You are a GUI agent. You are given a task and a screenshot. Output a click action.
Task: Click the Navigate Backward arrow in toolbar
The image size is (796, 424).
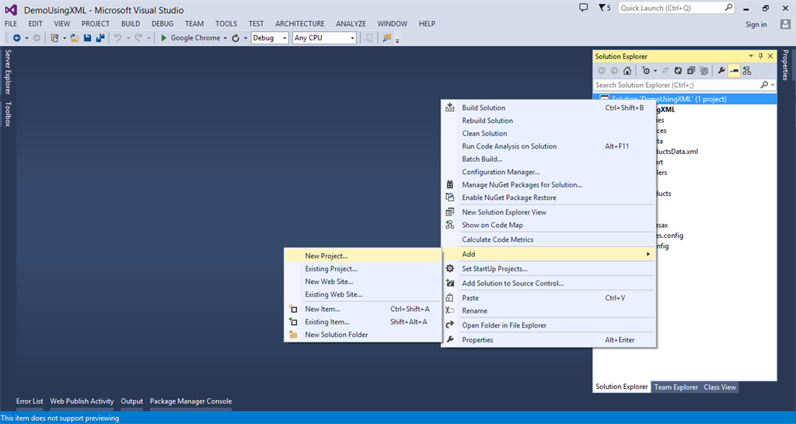click(x=17, y=38)
